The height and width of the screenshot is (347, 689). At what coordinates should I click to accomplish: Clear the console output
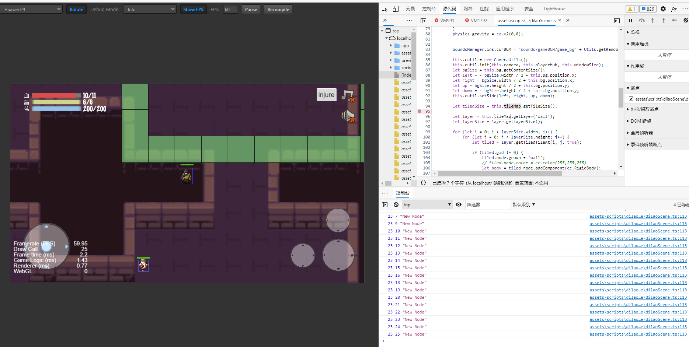(x=396, y=204)
